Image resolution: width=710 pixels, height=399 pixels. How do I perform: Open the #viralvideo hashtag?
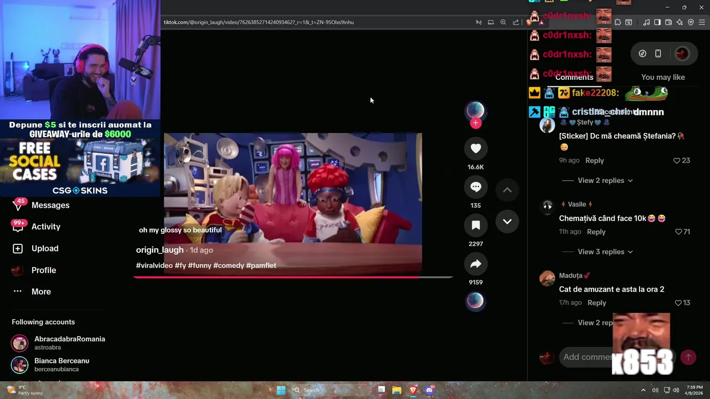[154, 265]
